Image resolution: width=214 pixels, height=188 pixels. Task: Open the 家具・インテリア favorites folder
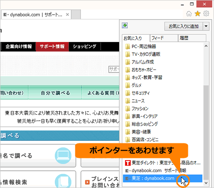click(x=141, y=116)
